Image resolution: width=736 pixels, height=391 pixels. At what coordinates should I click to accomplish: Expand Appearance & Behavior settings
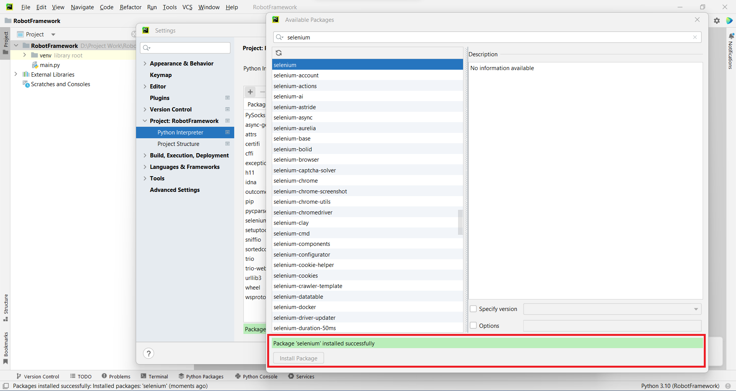145,64
